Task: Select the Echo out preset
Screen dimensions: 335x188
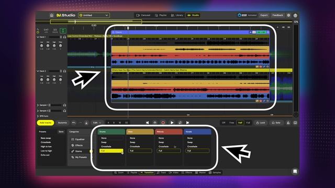Action: (45, 155)
